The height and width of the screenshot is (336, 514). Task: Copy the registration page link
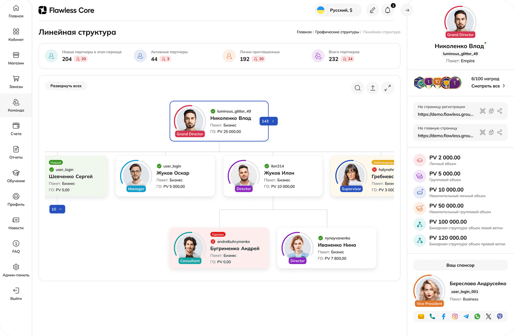(x=491, y=111)
